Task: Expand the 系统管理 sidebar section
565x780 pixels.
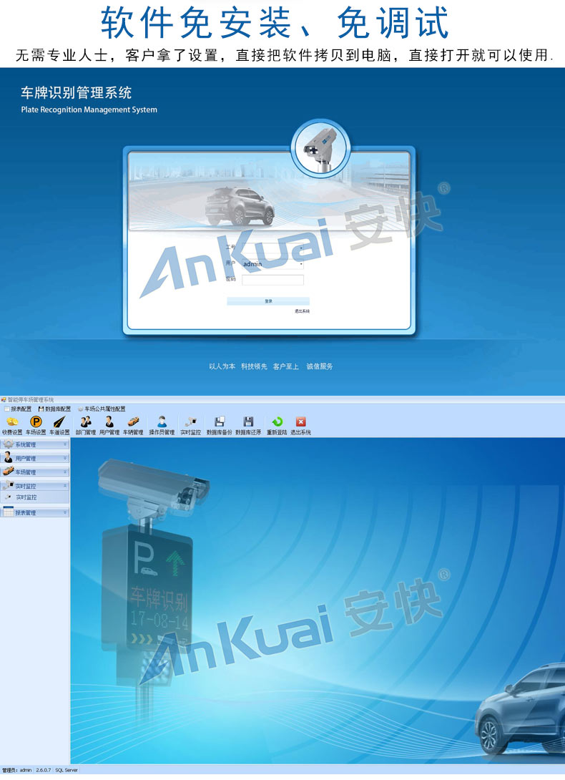Action: [35, 444]
